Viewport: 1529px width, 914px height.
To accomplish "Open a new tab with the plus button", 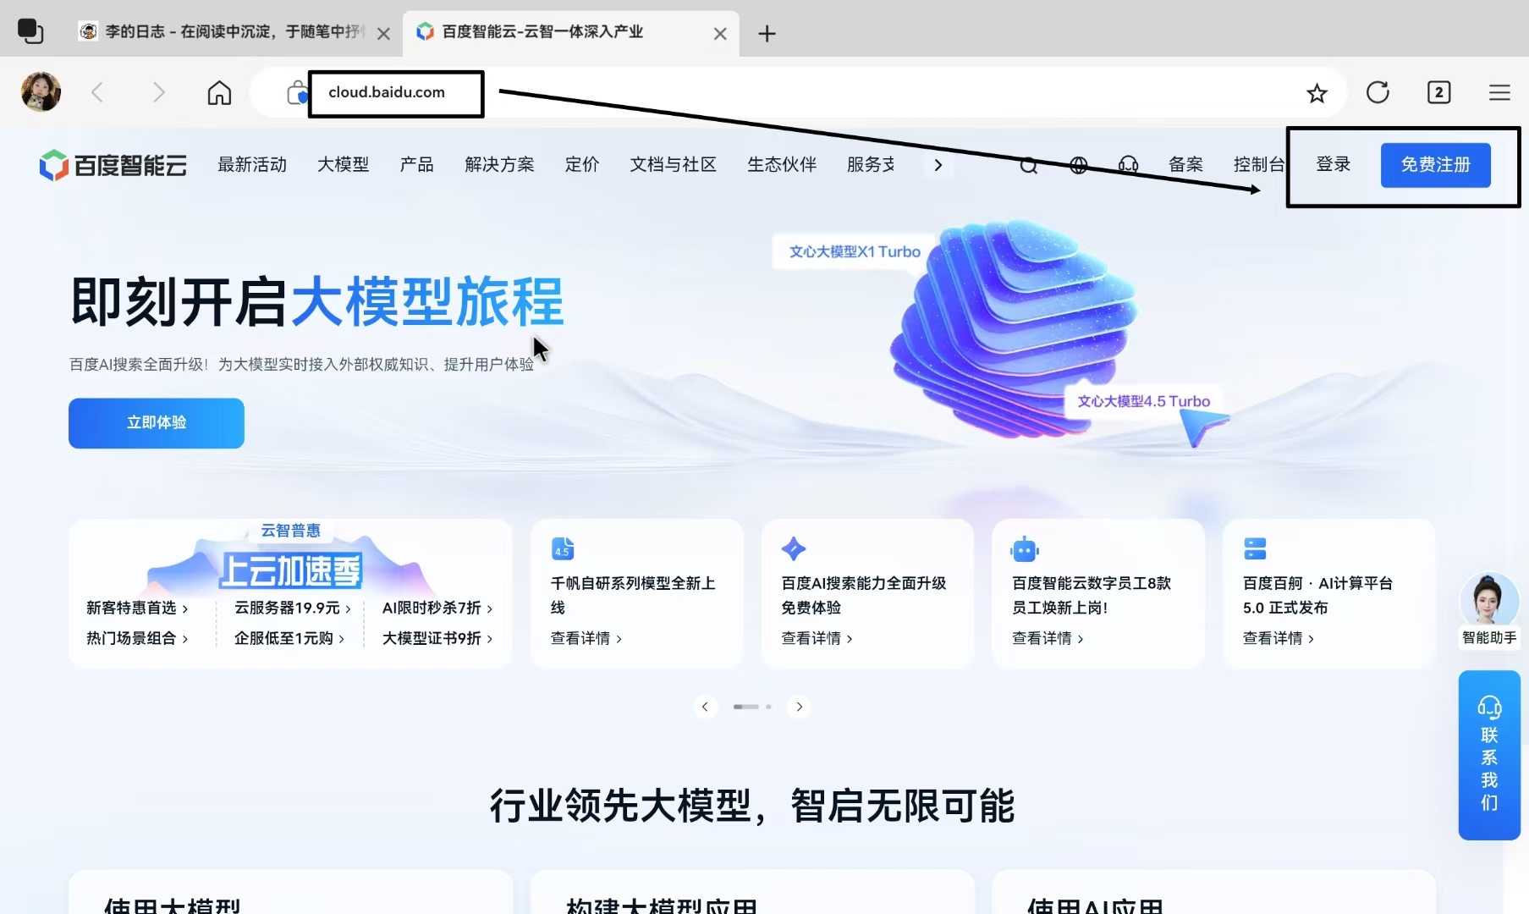I will tap(767, 34).
